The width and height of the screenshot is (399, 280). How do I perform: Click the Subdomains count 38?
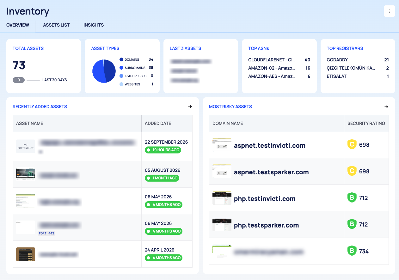[x=151, y=68]
